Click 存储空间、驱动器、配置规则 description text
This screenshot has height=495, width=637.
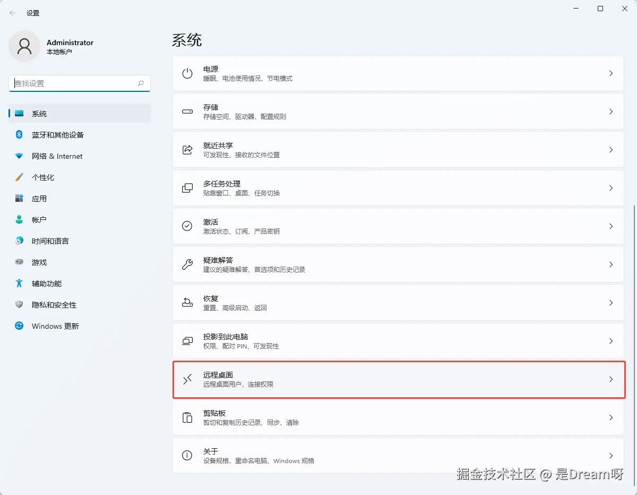point(245,116)
